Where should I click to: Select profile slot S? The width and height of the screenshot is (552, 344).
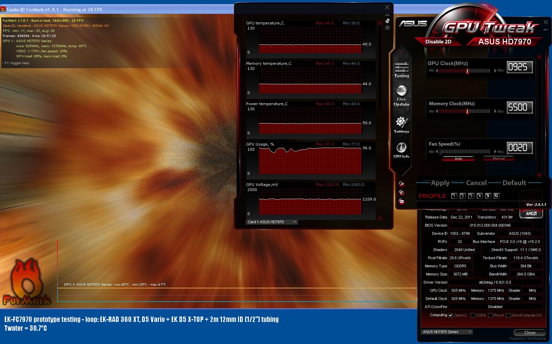(x=488, y=196)
